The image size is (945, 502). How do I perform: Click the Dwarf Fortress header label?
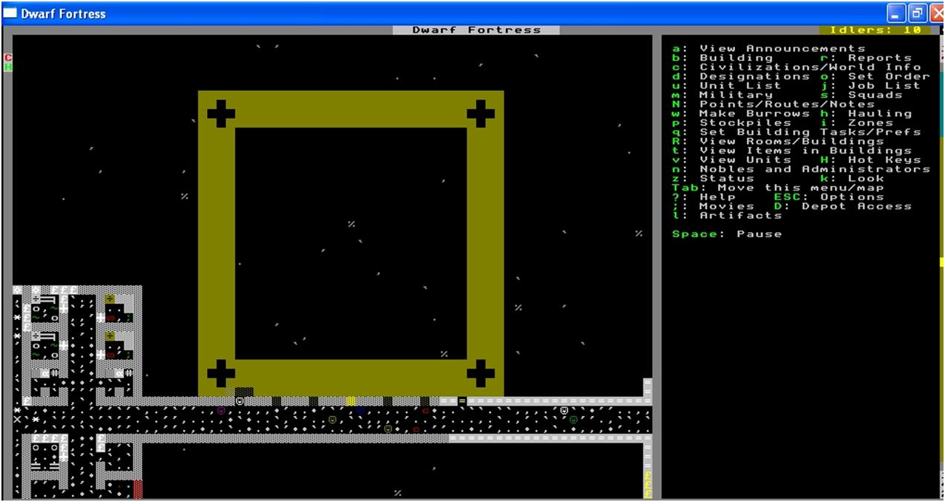(476, 30)
